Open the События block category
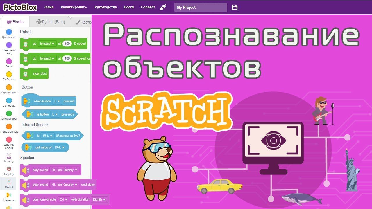Image resolution: width=372 pixels, height=209 pixels. point(9,76)
